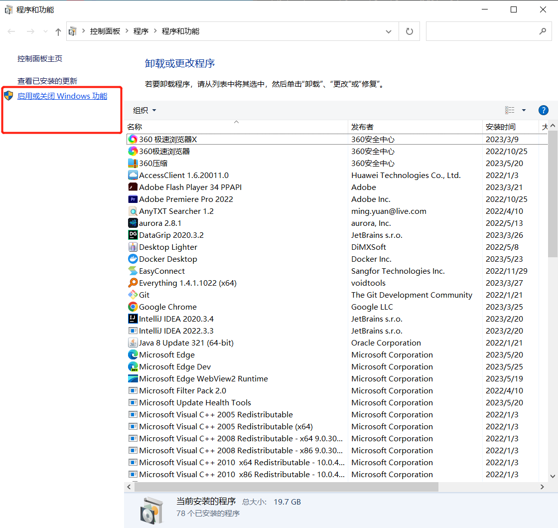Click the scroll down arrow

tap(553, 476)
